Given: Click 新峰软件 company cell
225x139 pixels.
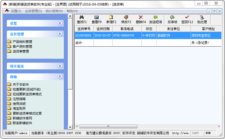Looking at the screenshot, I should tap(174, 35).
